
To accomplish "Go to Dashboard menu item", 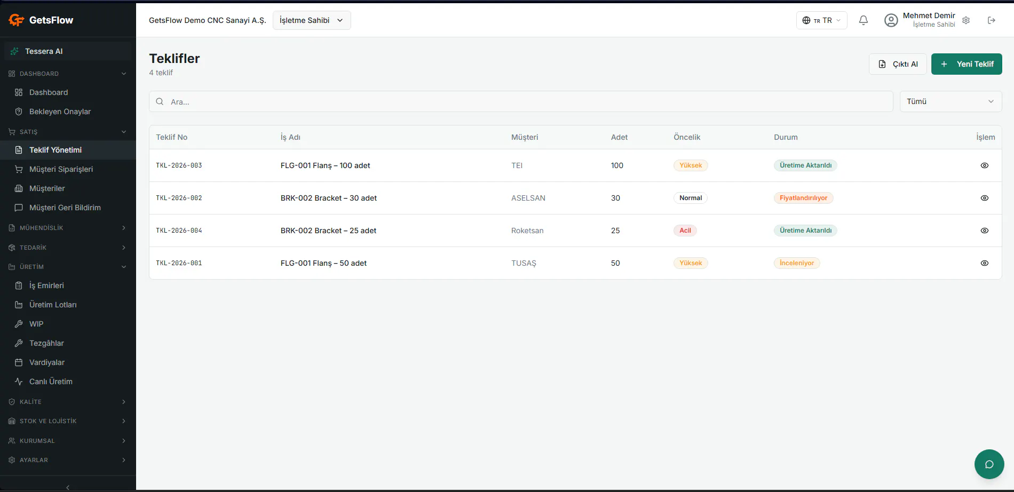I will [x=68, y=92].
